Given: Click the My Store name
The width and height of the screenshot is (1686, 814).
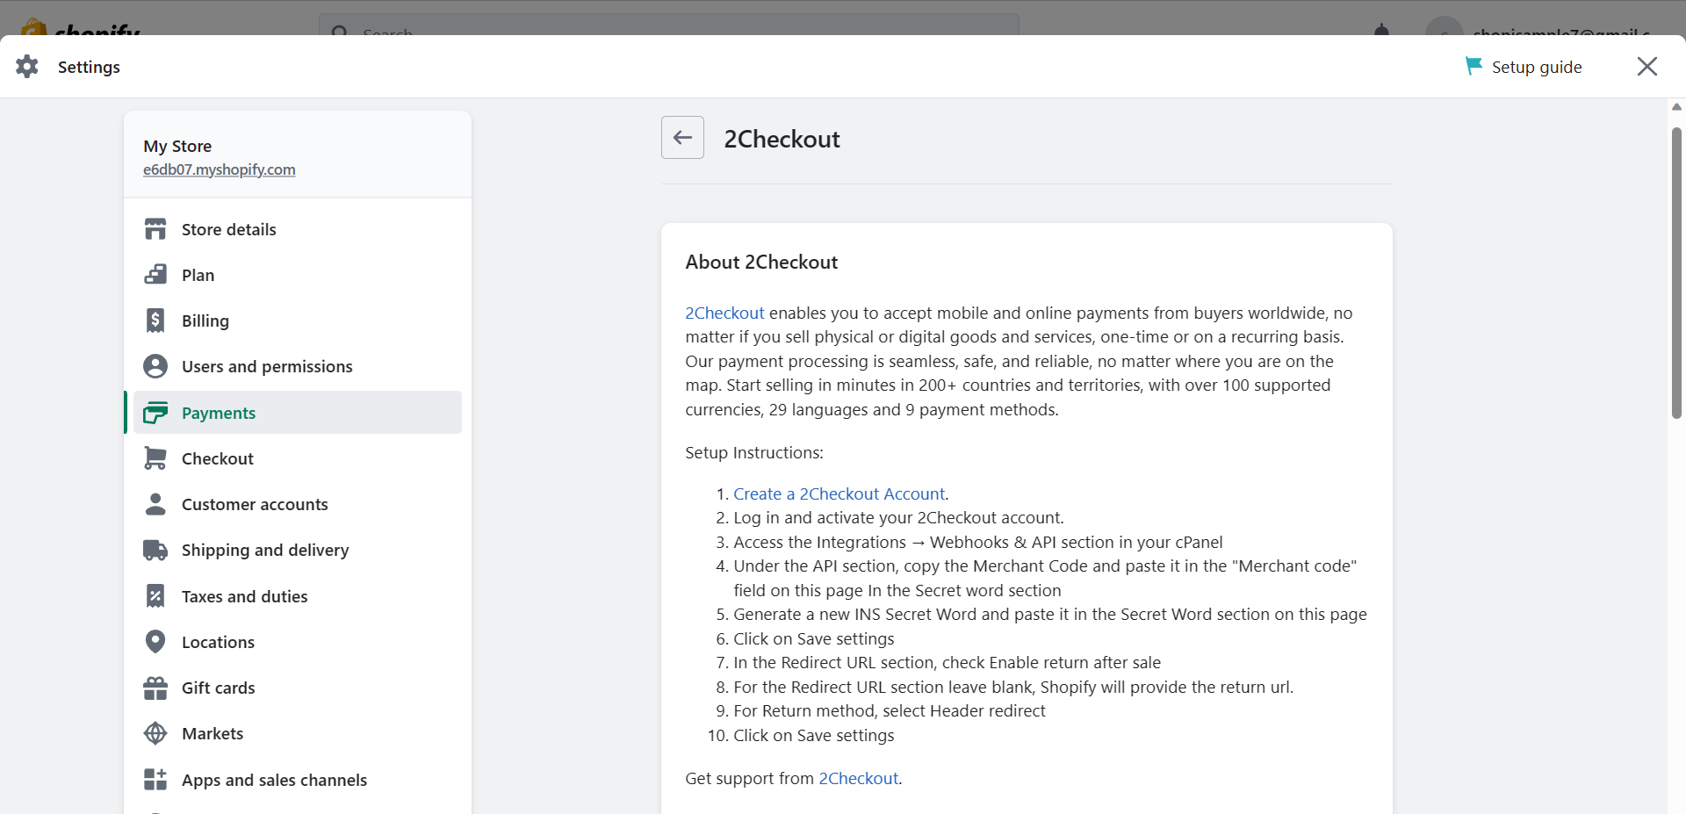Looking at the screenshot, I should (x=177, y=146).
